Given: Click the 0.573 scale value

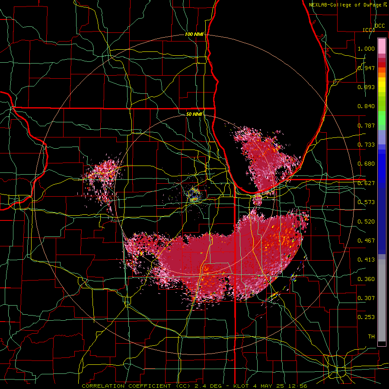Looking at the screenshot, I should click(366, 202).
